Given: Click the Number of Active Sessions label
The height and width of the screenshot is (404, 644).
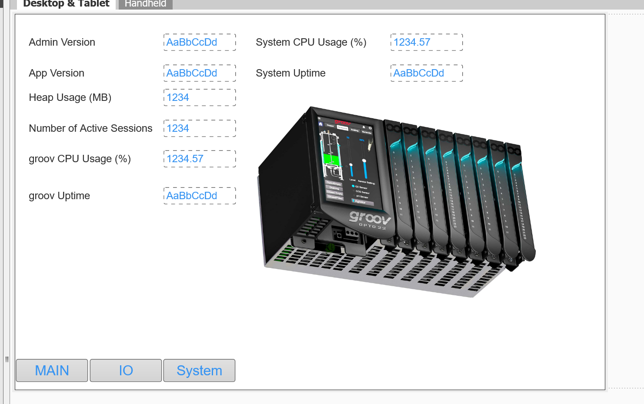Looking at the screenshot, I should 90,128.
